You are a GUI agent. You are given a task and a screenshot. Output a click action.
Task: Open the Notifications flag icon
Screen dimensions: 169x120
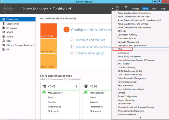[126, 8]
